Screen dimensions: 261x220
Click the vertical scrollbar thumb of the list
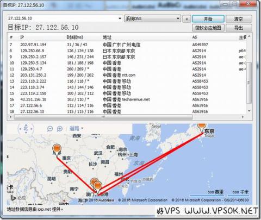point(249,83)
